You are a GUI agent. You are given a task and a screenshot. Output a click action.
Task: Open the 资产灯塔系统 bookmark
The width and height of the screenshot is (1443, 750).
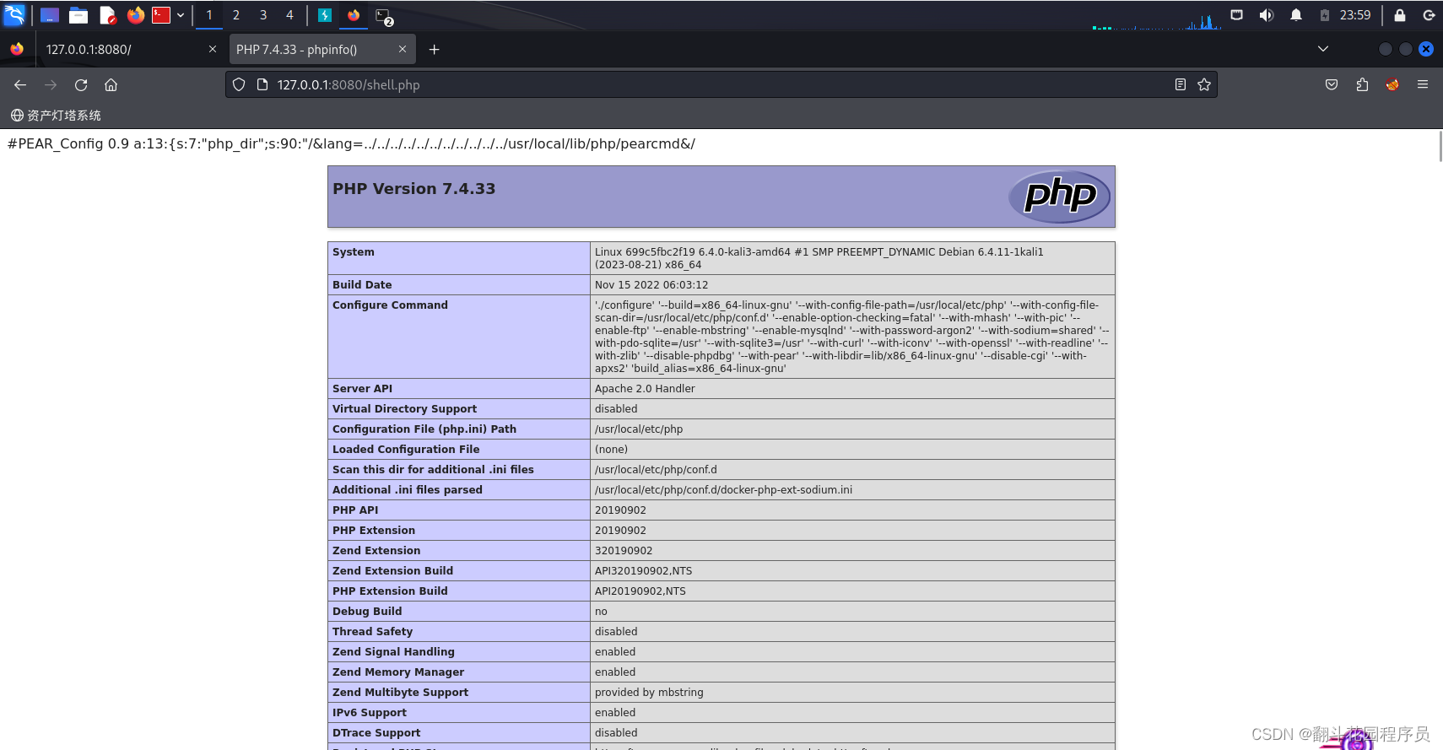pos(56,116)
